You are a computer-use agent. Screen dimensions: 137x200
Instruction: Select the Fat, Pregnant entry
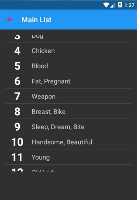click(68, 81)
